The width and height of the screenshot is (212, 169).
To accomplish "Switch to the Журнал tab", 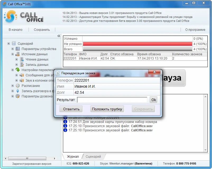I will [73, 156].
